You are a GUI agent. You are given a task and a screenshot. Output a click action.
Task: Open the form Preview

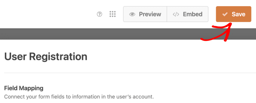tap(145, 14)
